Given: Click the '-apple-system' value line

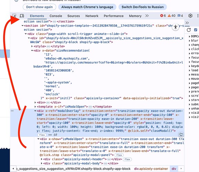Looking at the screenshot, I should pos(58,82).
